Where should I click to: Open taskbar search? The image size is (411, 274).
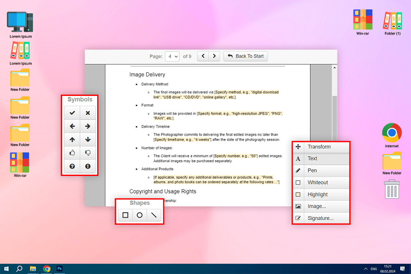coord(19,269)
